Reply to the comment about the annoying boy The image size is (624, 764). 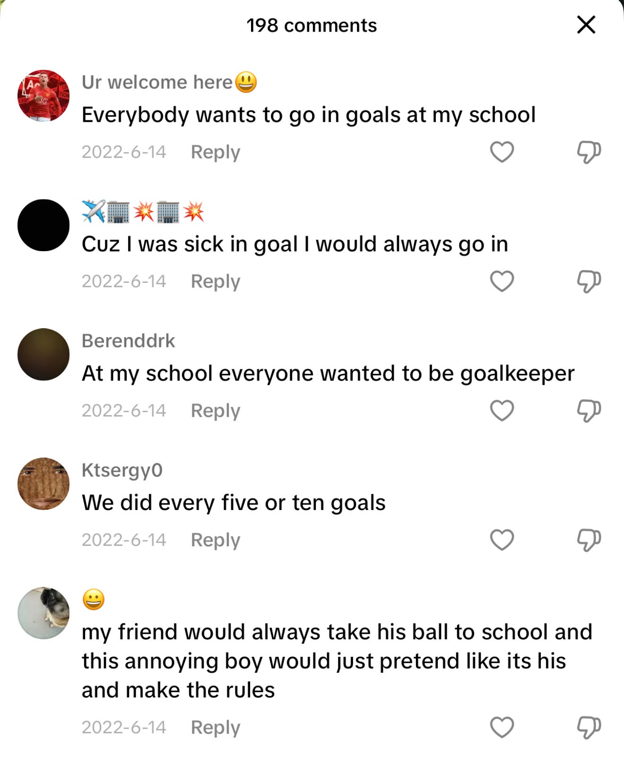coord(216,727)
